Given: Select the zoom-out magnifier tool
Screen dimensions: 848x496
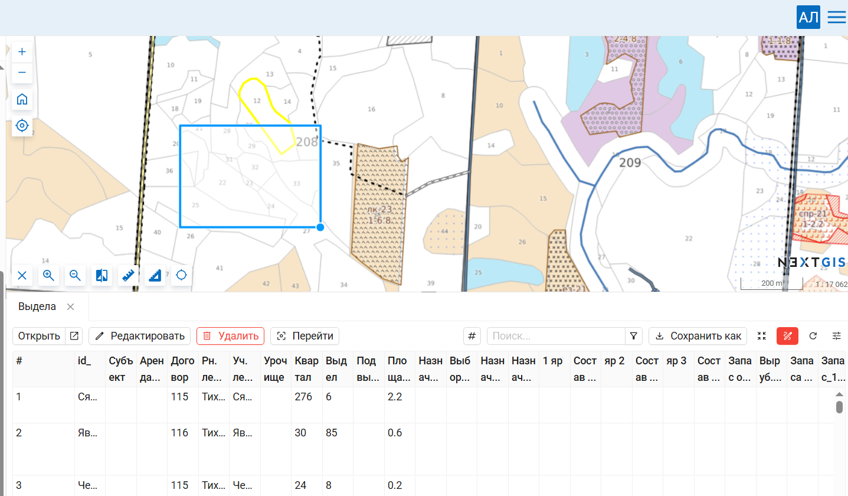Looking at the screenshot, I should [75, 275].
